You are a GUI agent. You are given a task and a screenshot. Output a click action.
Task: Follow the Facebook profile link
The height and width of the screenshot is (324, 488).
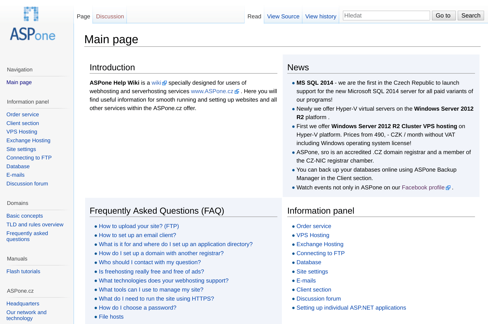point(423,188)
